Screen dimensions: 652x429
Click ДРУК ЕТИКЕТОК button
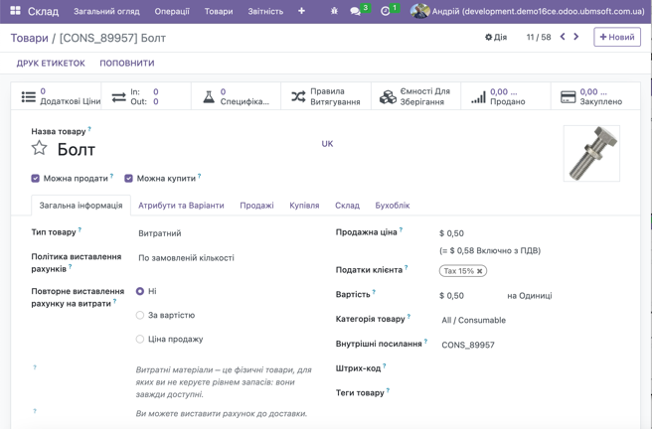tap(50, 63)
